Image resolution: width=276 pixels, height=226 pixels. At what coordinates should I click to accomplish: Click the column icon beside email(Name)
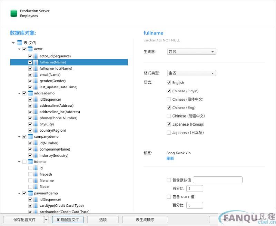click(36, 75)
